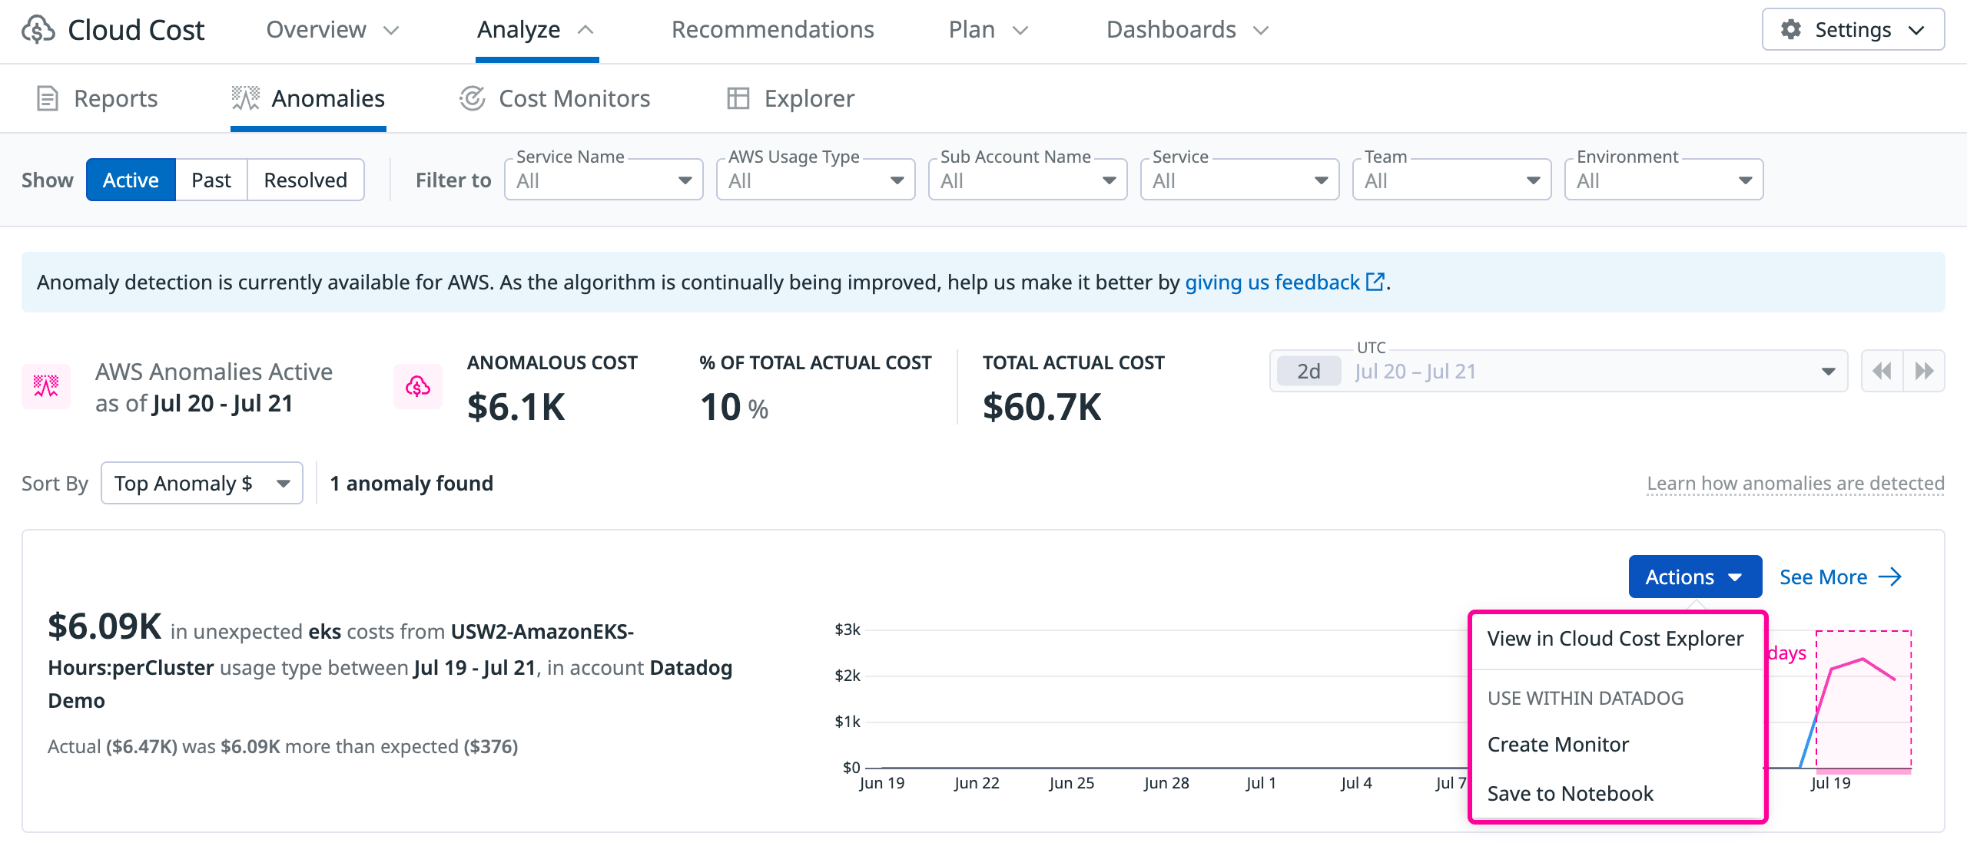Open the giving us feedback link
1967x866 pixels.
coord(1272,283)
